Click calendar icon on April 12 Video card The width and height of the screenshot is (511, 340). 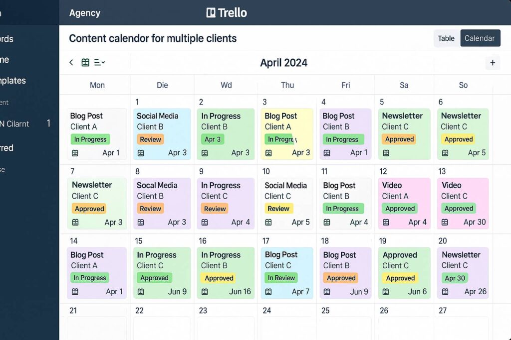pos(386,222)
